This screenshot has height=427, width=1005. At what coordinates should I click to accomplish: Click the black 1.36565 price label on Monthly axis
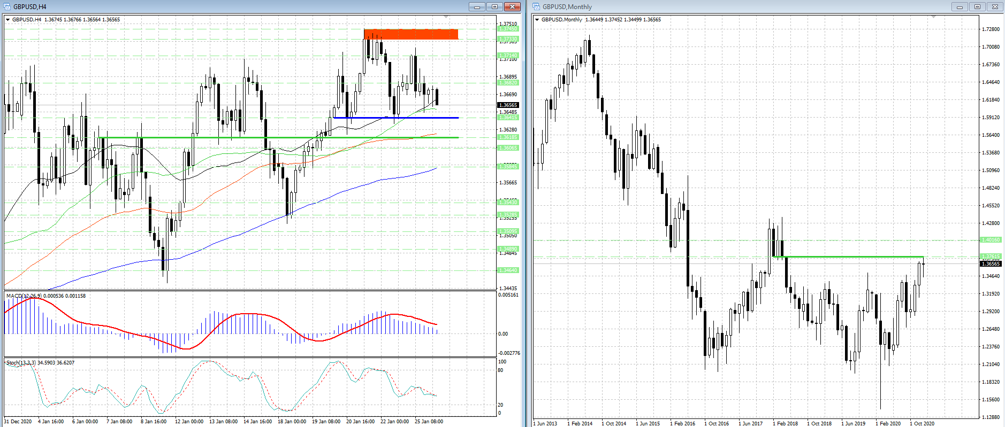click(991, 264)
